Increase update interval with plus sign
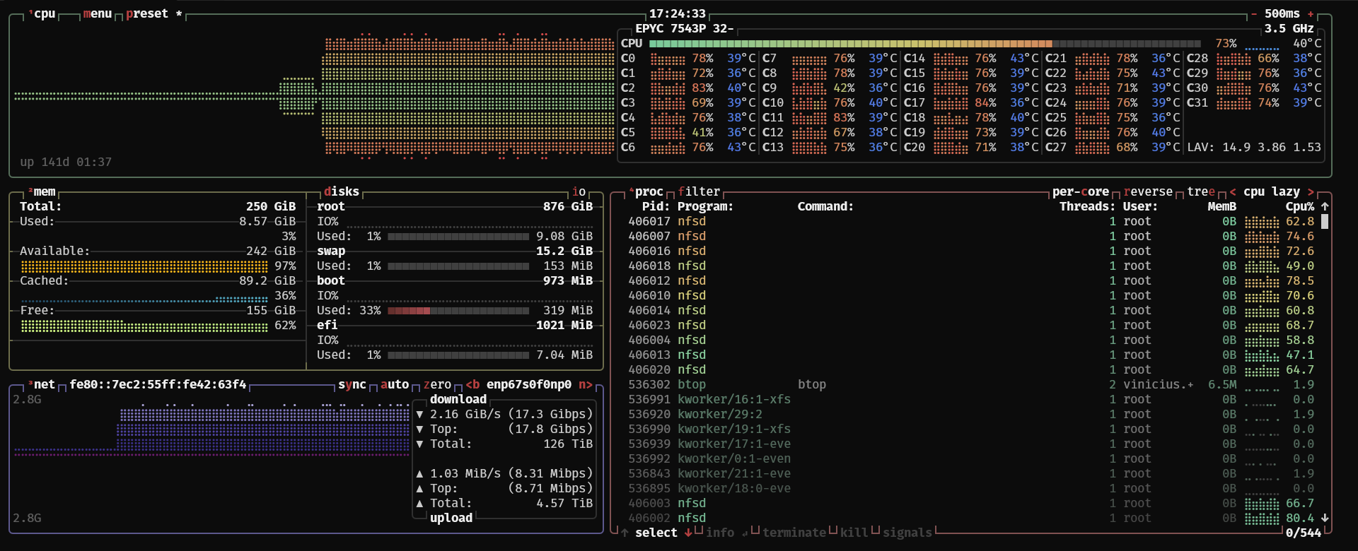Viewport: 1358px width, 551px height. pos(1311,13)
